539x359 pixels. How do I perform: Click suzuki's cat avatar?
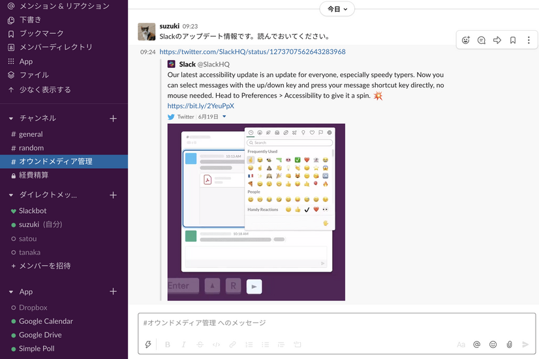tap(146, 31)
